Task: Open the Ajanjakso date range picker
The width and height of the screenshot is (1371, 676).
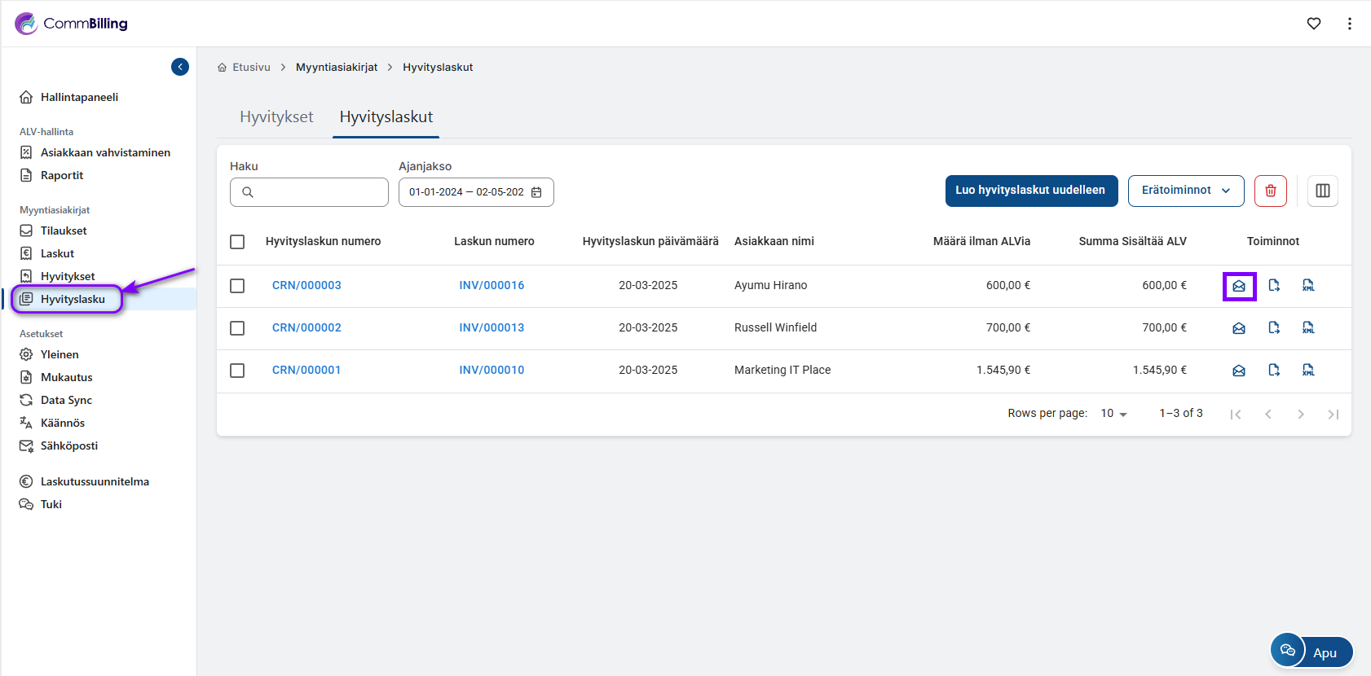Action: tap(475, 192)
